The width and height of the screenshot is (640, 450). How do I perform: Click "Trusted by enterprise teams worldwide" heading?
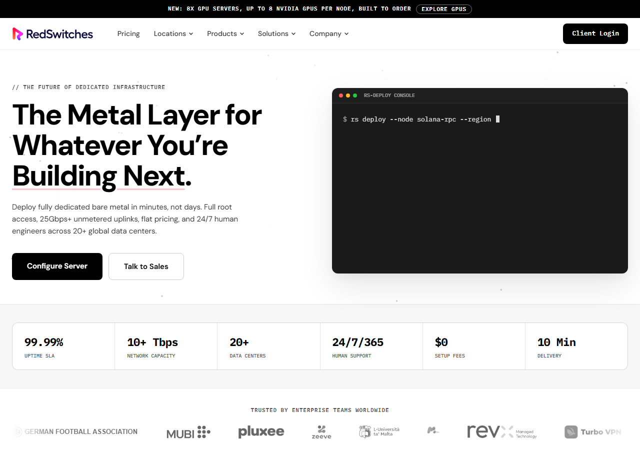tap(320, 410)
